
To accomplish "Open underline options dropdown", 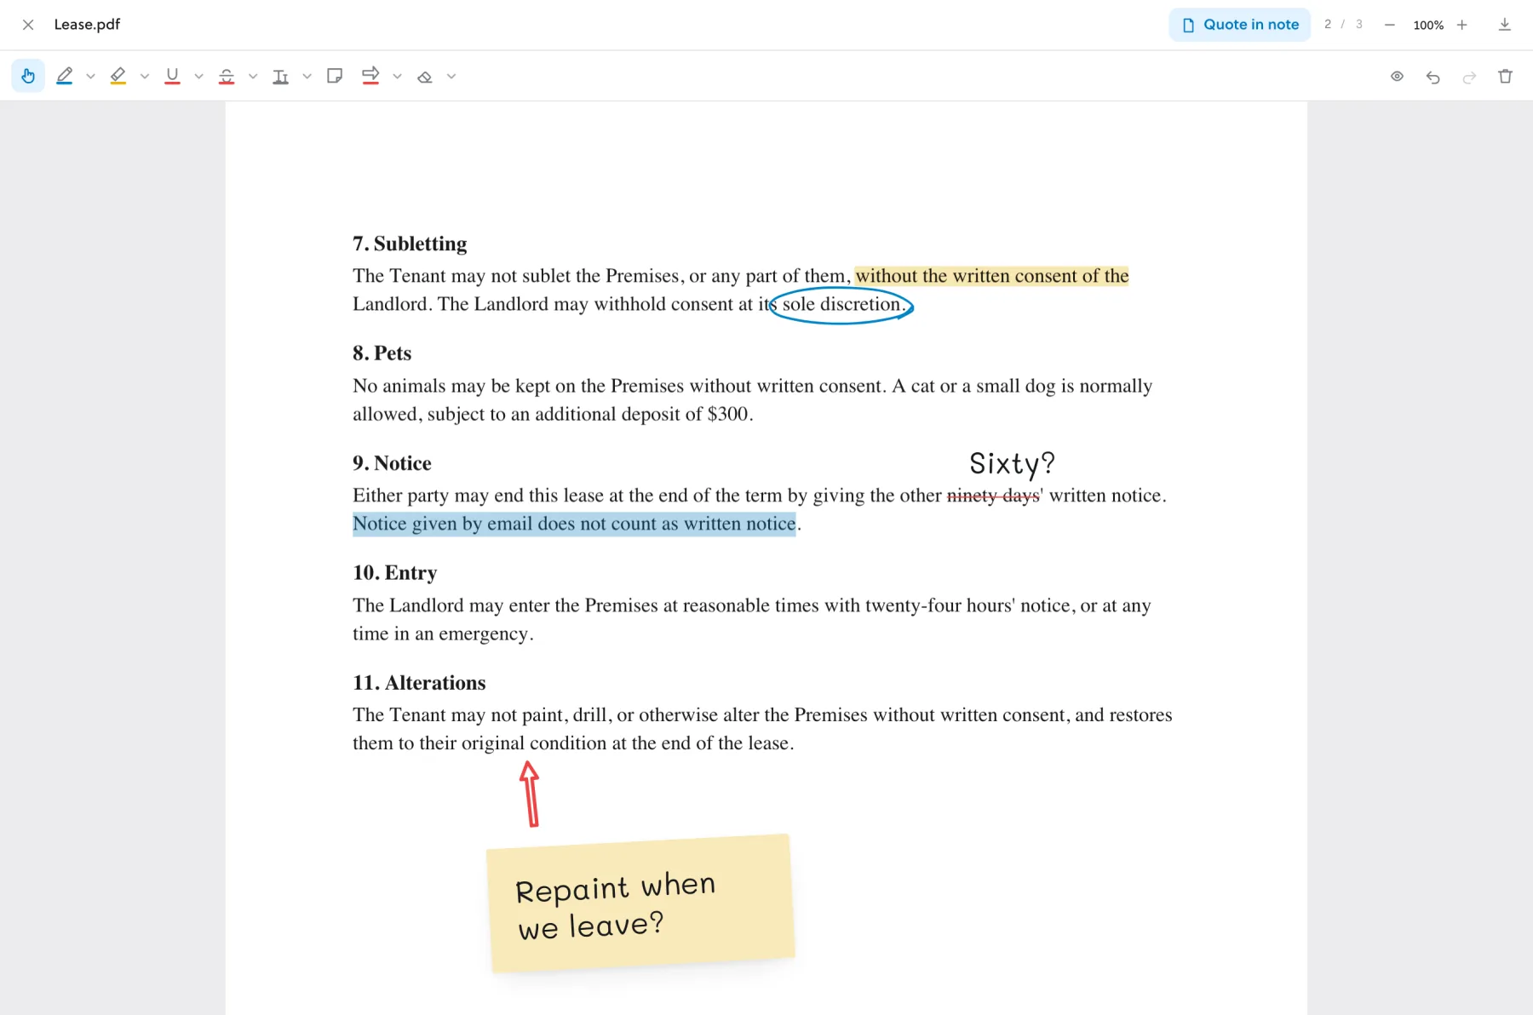I will (x=198, y=77).
